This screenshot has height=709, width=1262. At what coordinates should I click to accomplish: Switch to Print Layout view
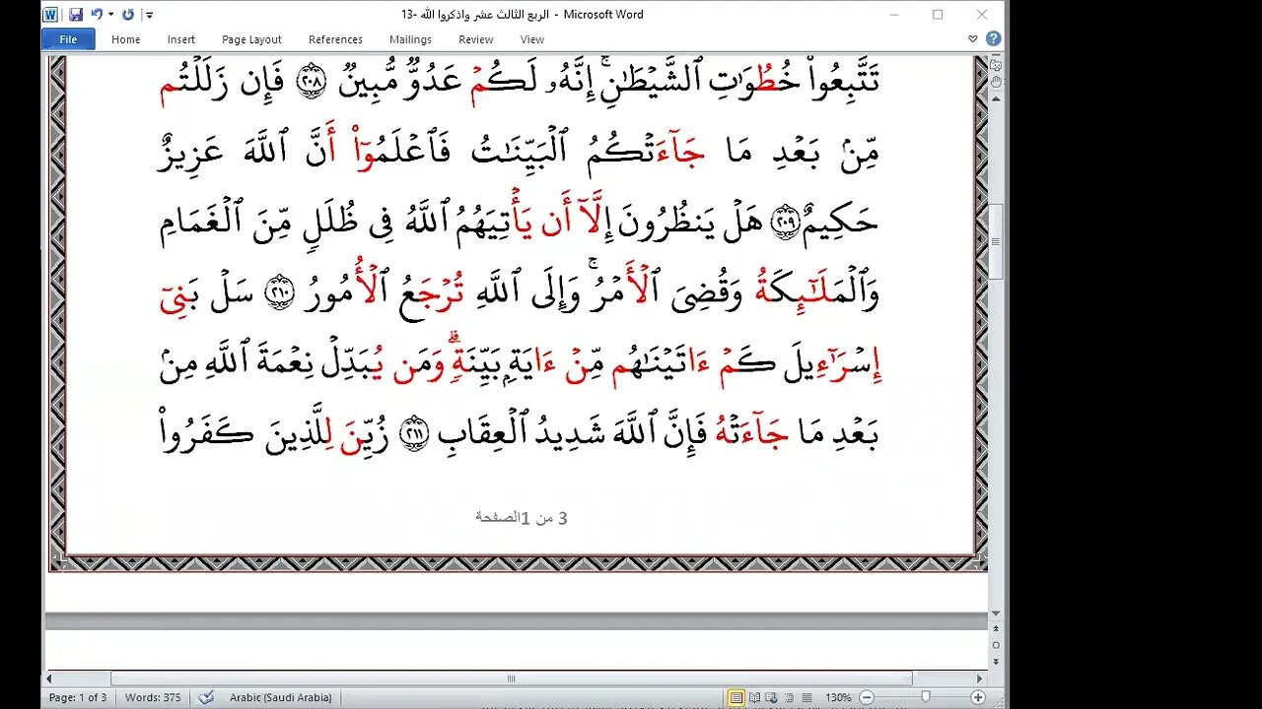(x=736, y=697)
